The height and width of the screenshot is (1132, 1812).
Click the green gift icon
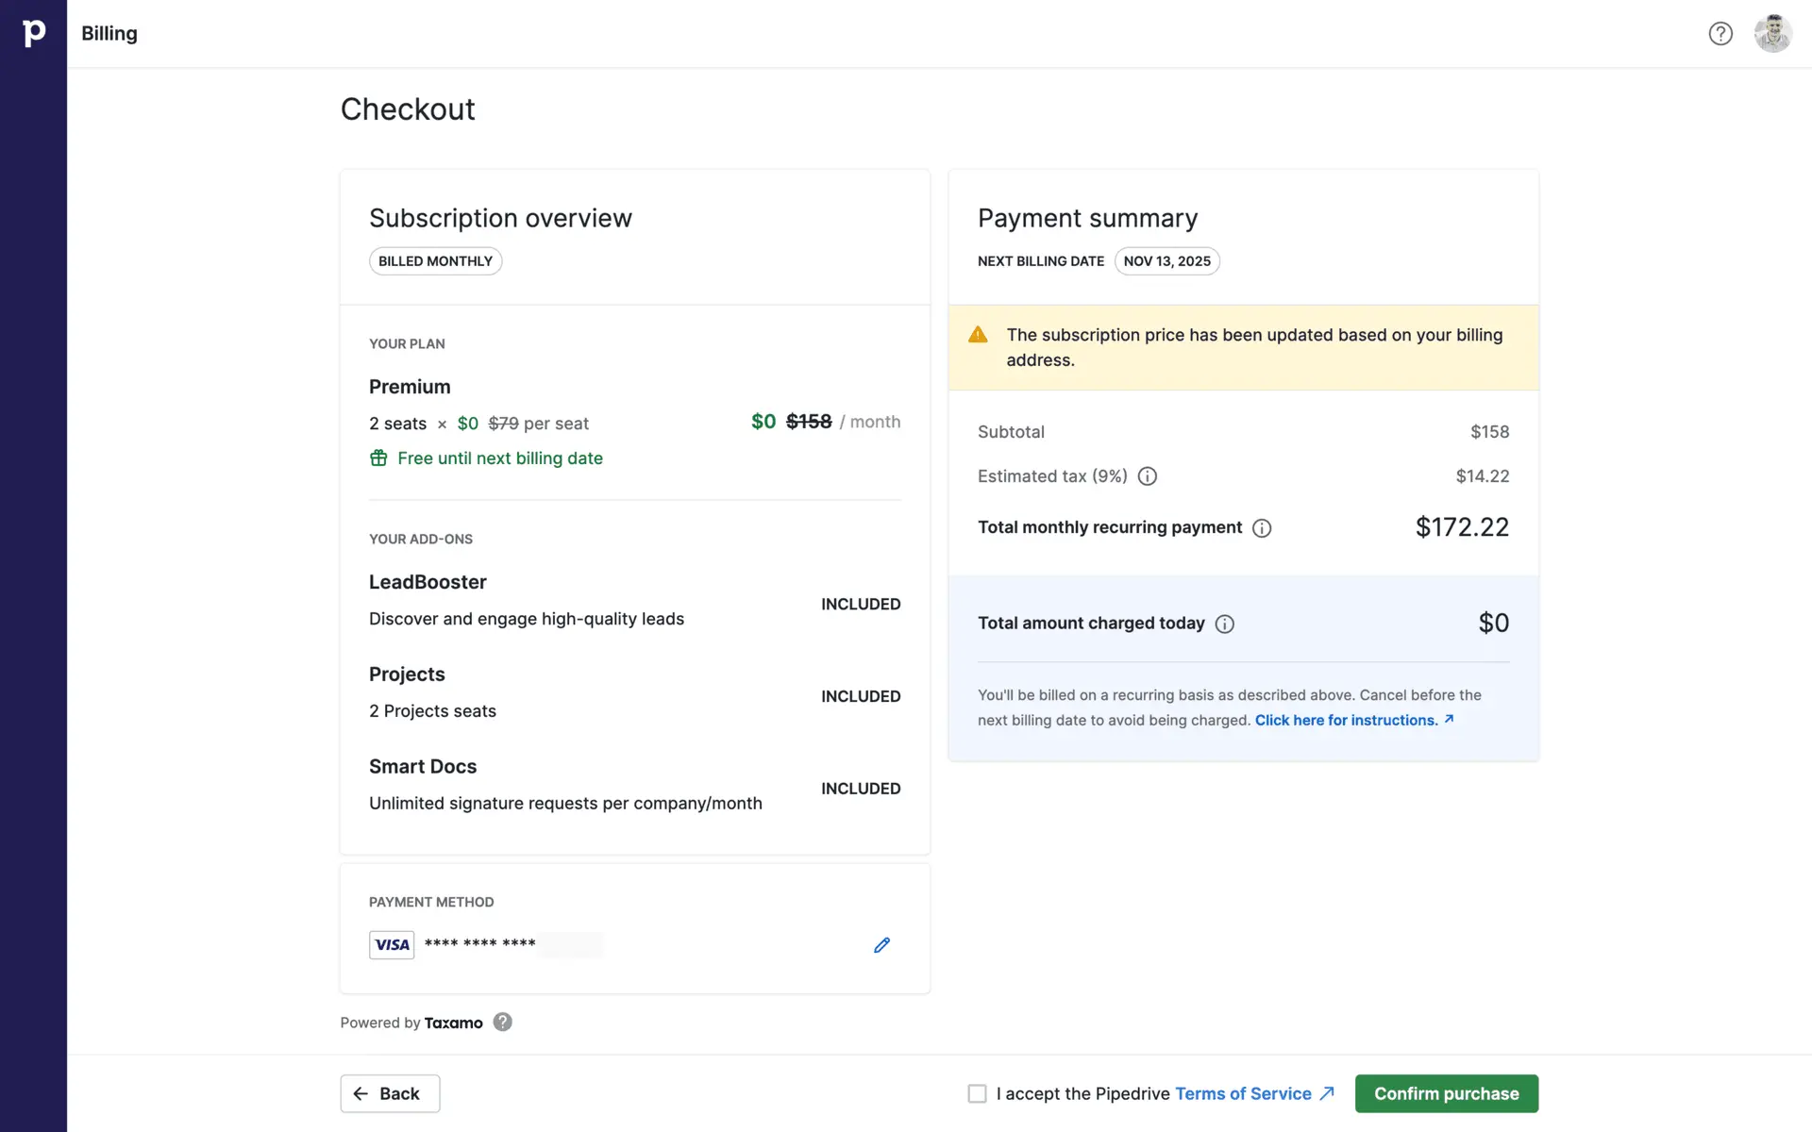pos(378,458)
